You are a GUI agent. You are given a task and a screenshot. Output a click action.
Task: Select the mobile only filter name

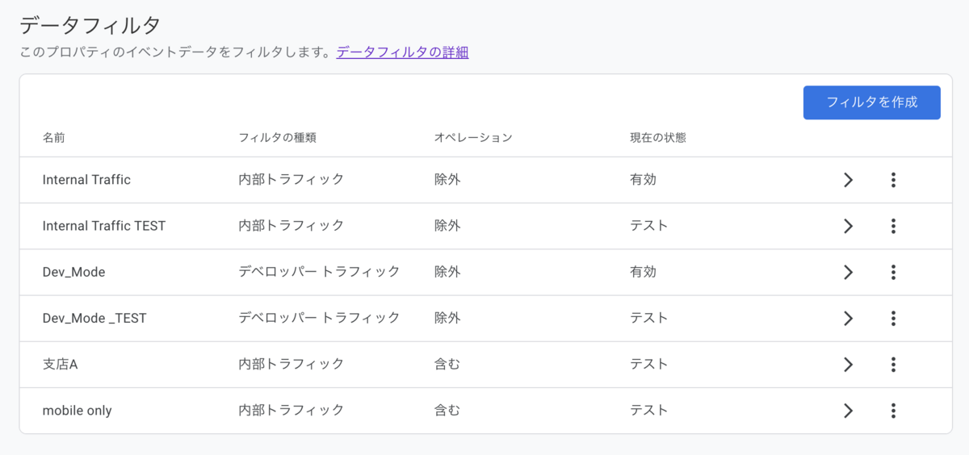[x=77, y=411]
